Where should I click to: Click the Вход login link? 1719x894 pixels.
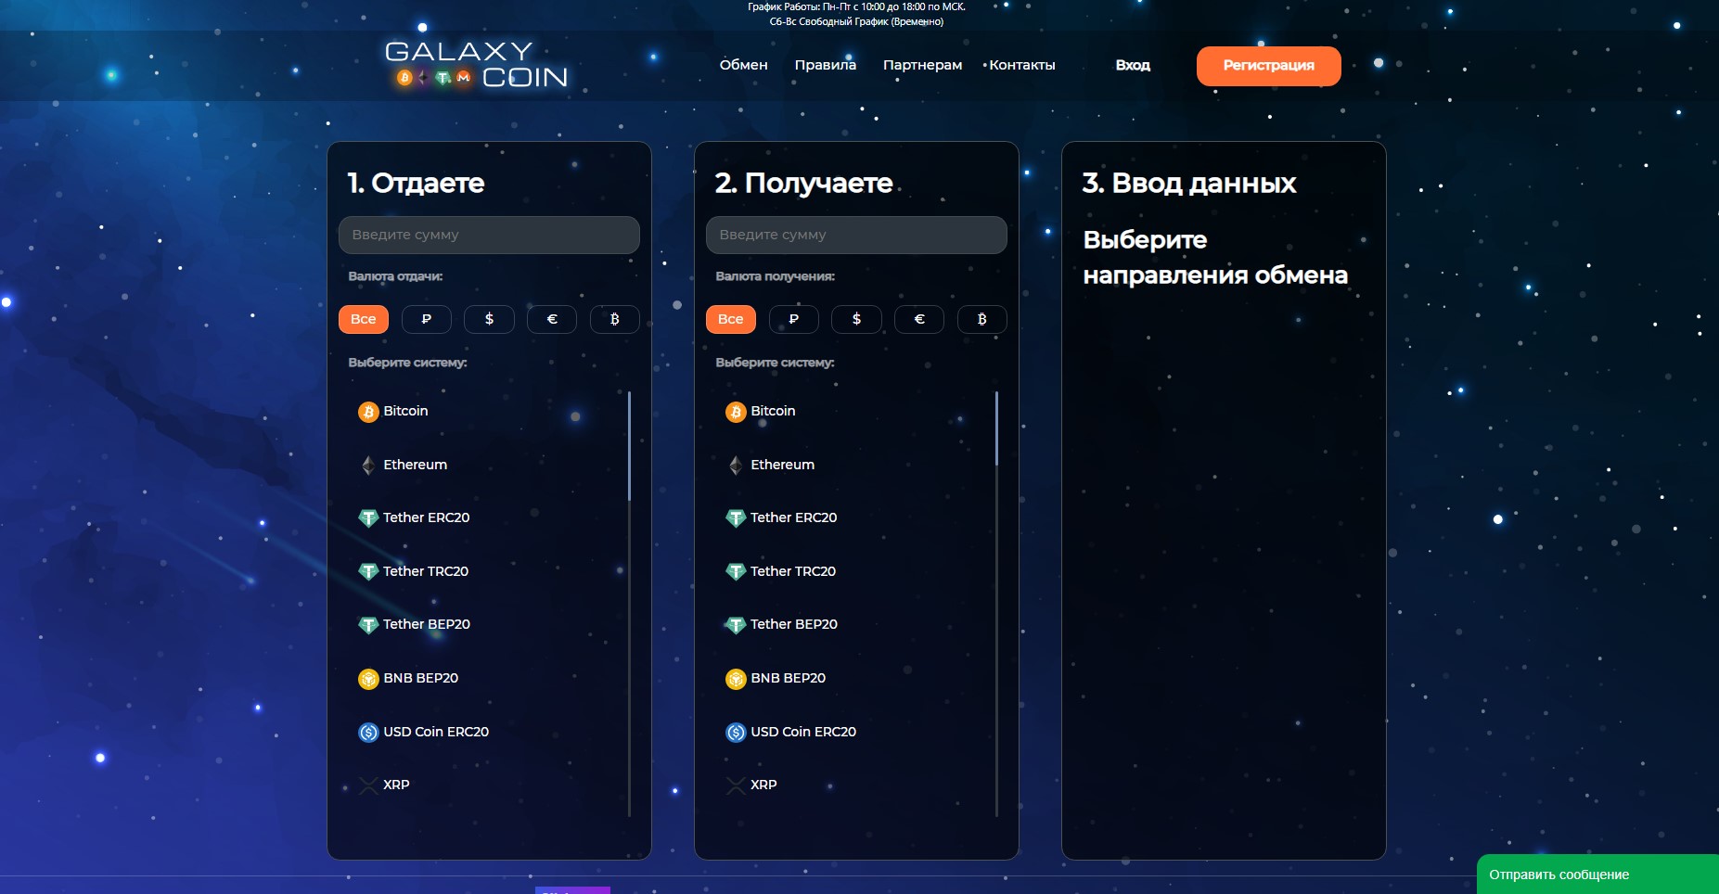point(1133,65)
